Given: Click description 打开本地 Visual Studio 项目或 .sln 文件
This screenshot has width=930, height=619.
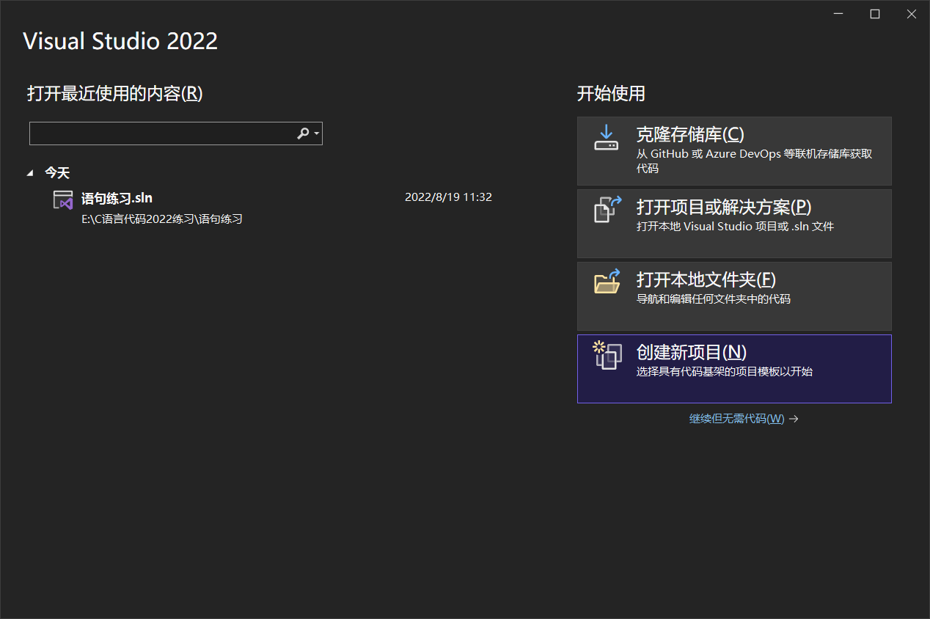Looking at the screenshot, I should click(x=736, y=227).
